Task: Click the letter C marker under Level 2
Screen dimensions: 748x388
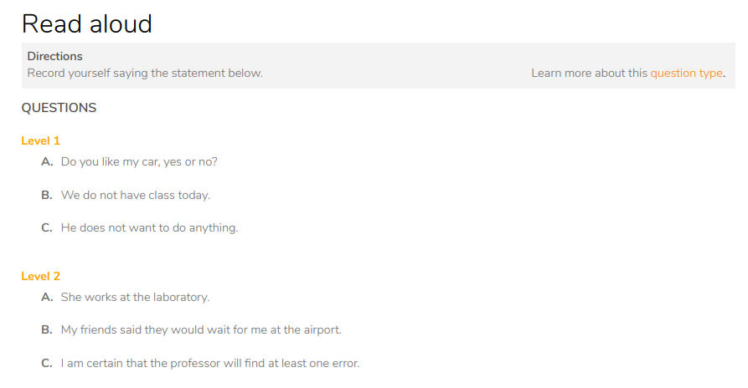Action: tap(47, 363)
